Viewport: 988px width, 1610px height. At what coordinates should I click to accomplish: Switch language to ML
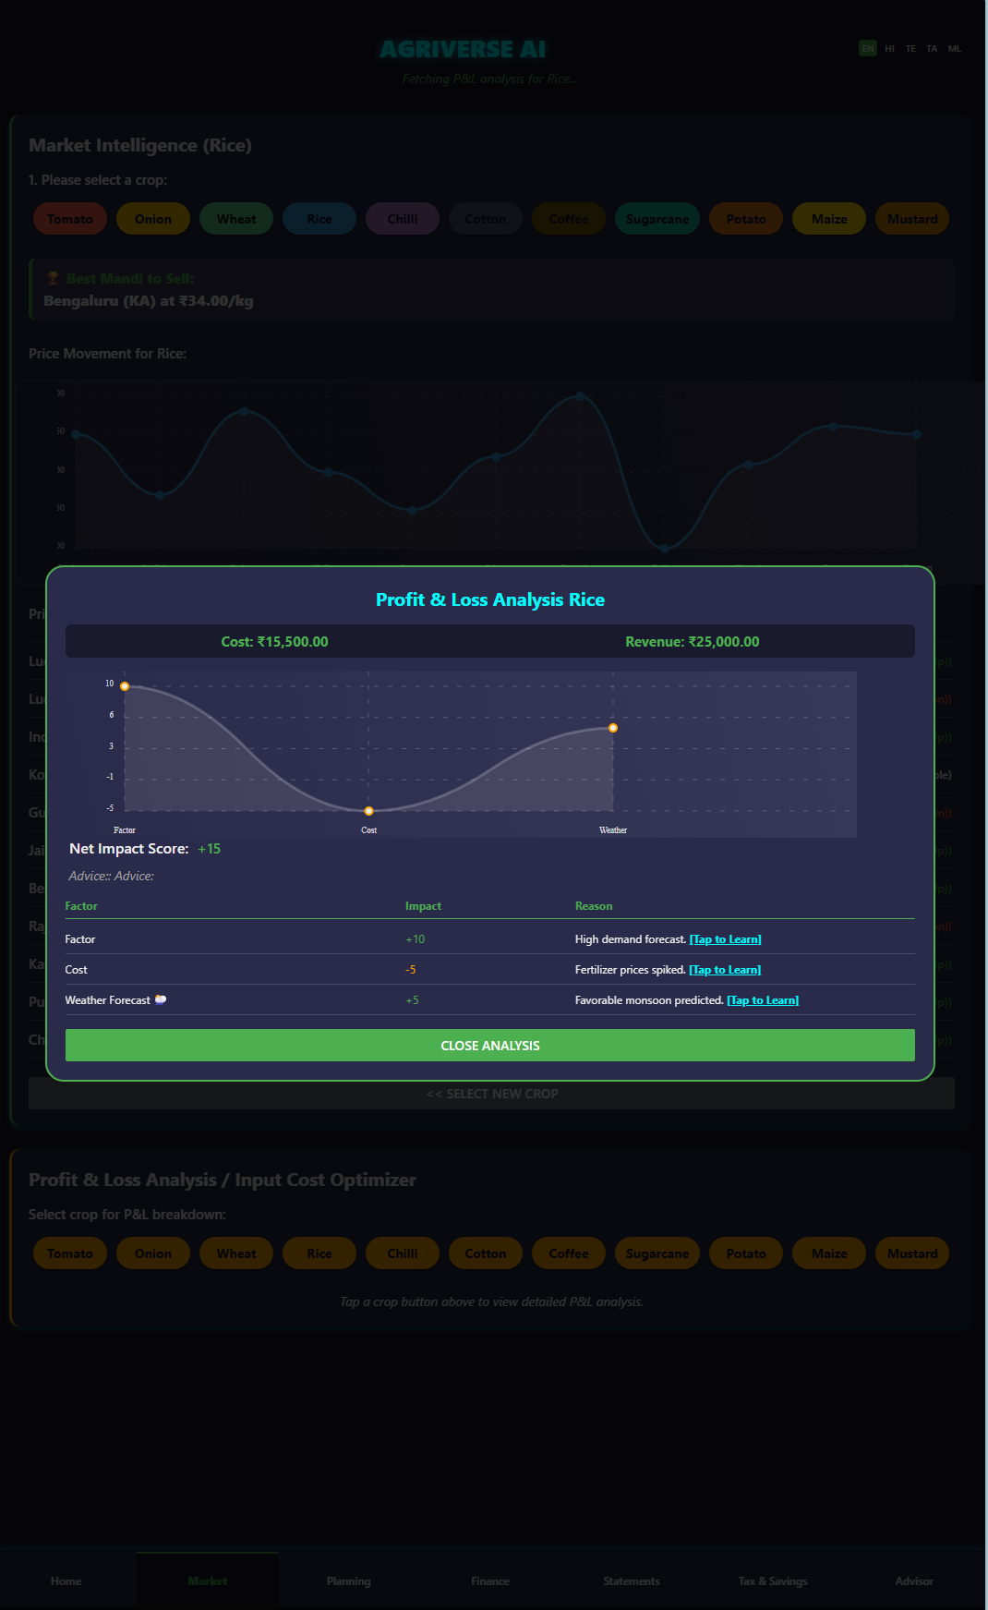[x=954, y=48]
